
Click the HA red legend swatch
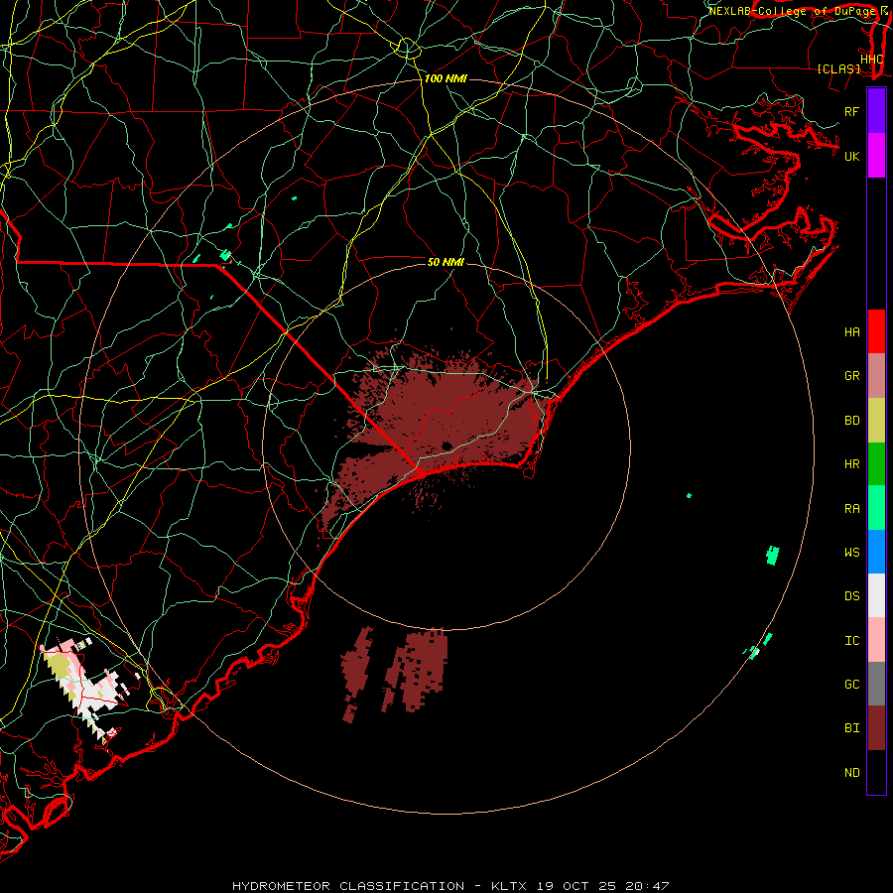(x=876, y=331)
